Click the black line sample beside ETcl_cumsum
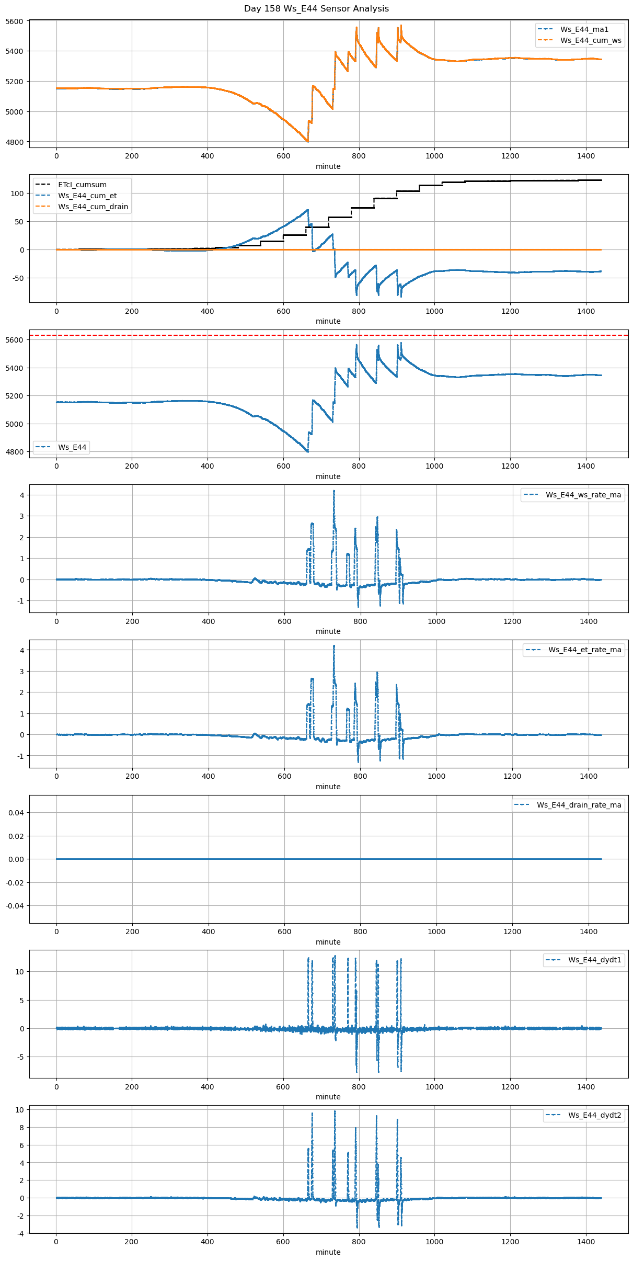The image size is (633, 1261). pyautogui.click(x=43, y=185)
